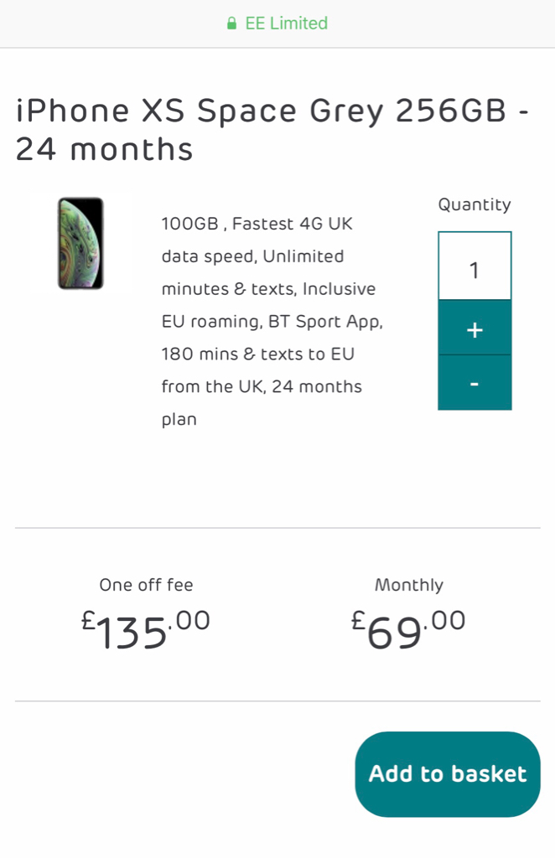Decrease quantity with the minus button
The image size is (555, 858).
coord(475,384)
